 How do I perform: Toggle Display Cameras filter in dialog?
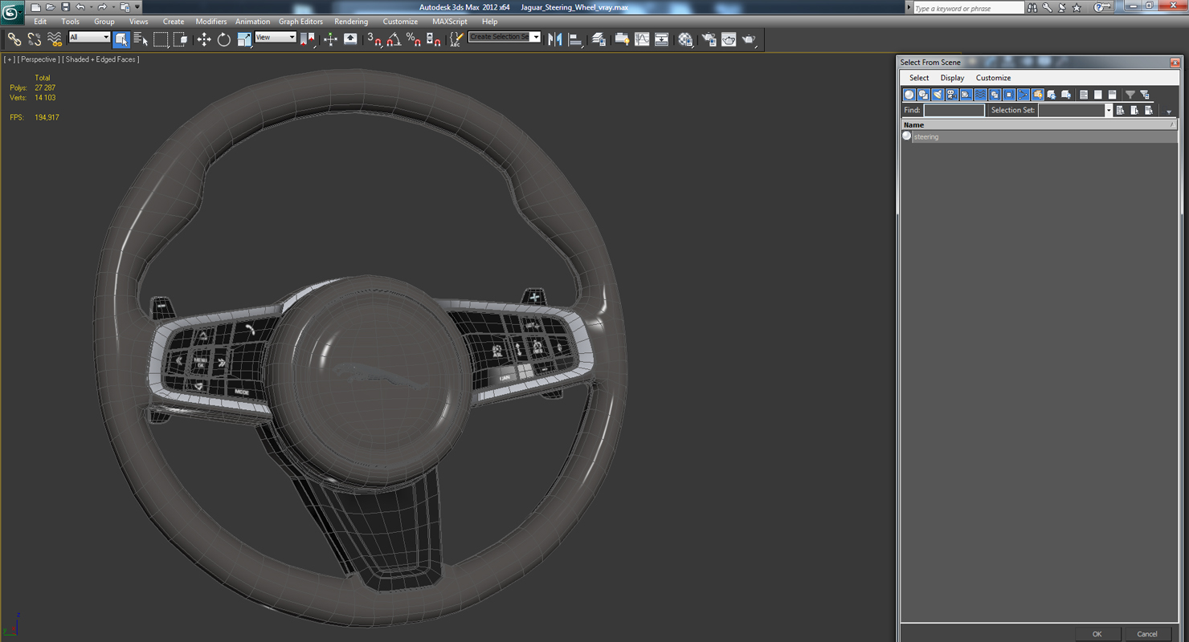(952, 95)
